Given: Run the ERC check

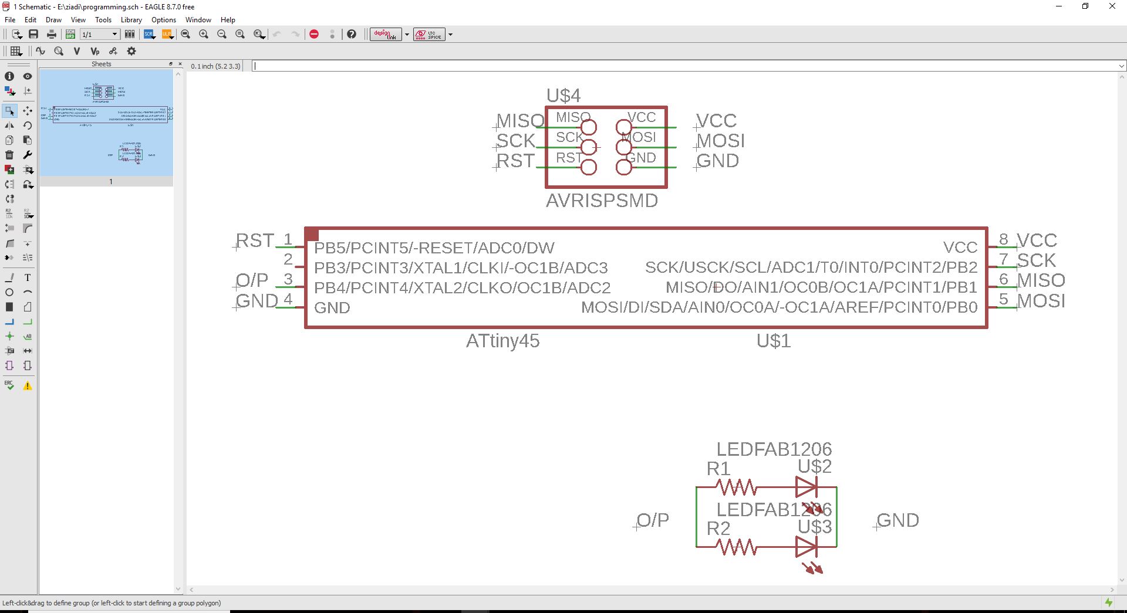Looking at the screenshot, I should coord(9,385).
